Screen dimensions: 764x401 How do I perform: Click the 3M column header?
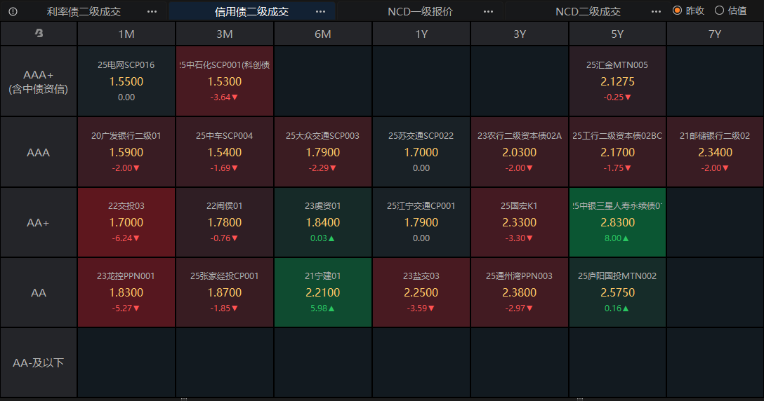225,34
